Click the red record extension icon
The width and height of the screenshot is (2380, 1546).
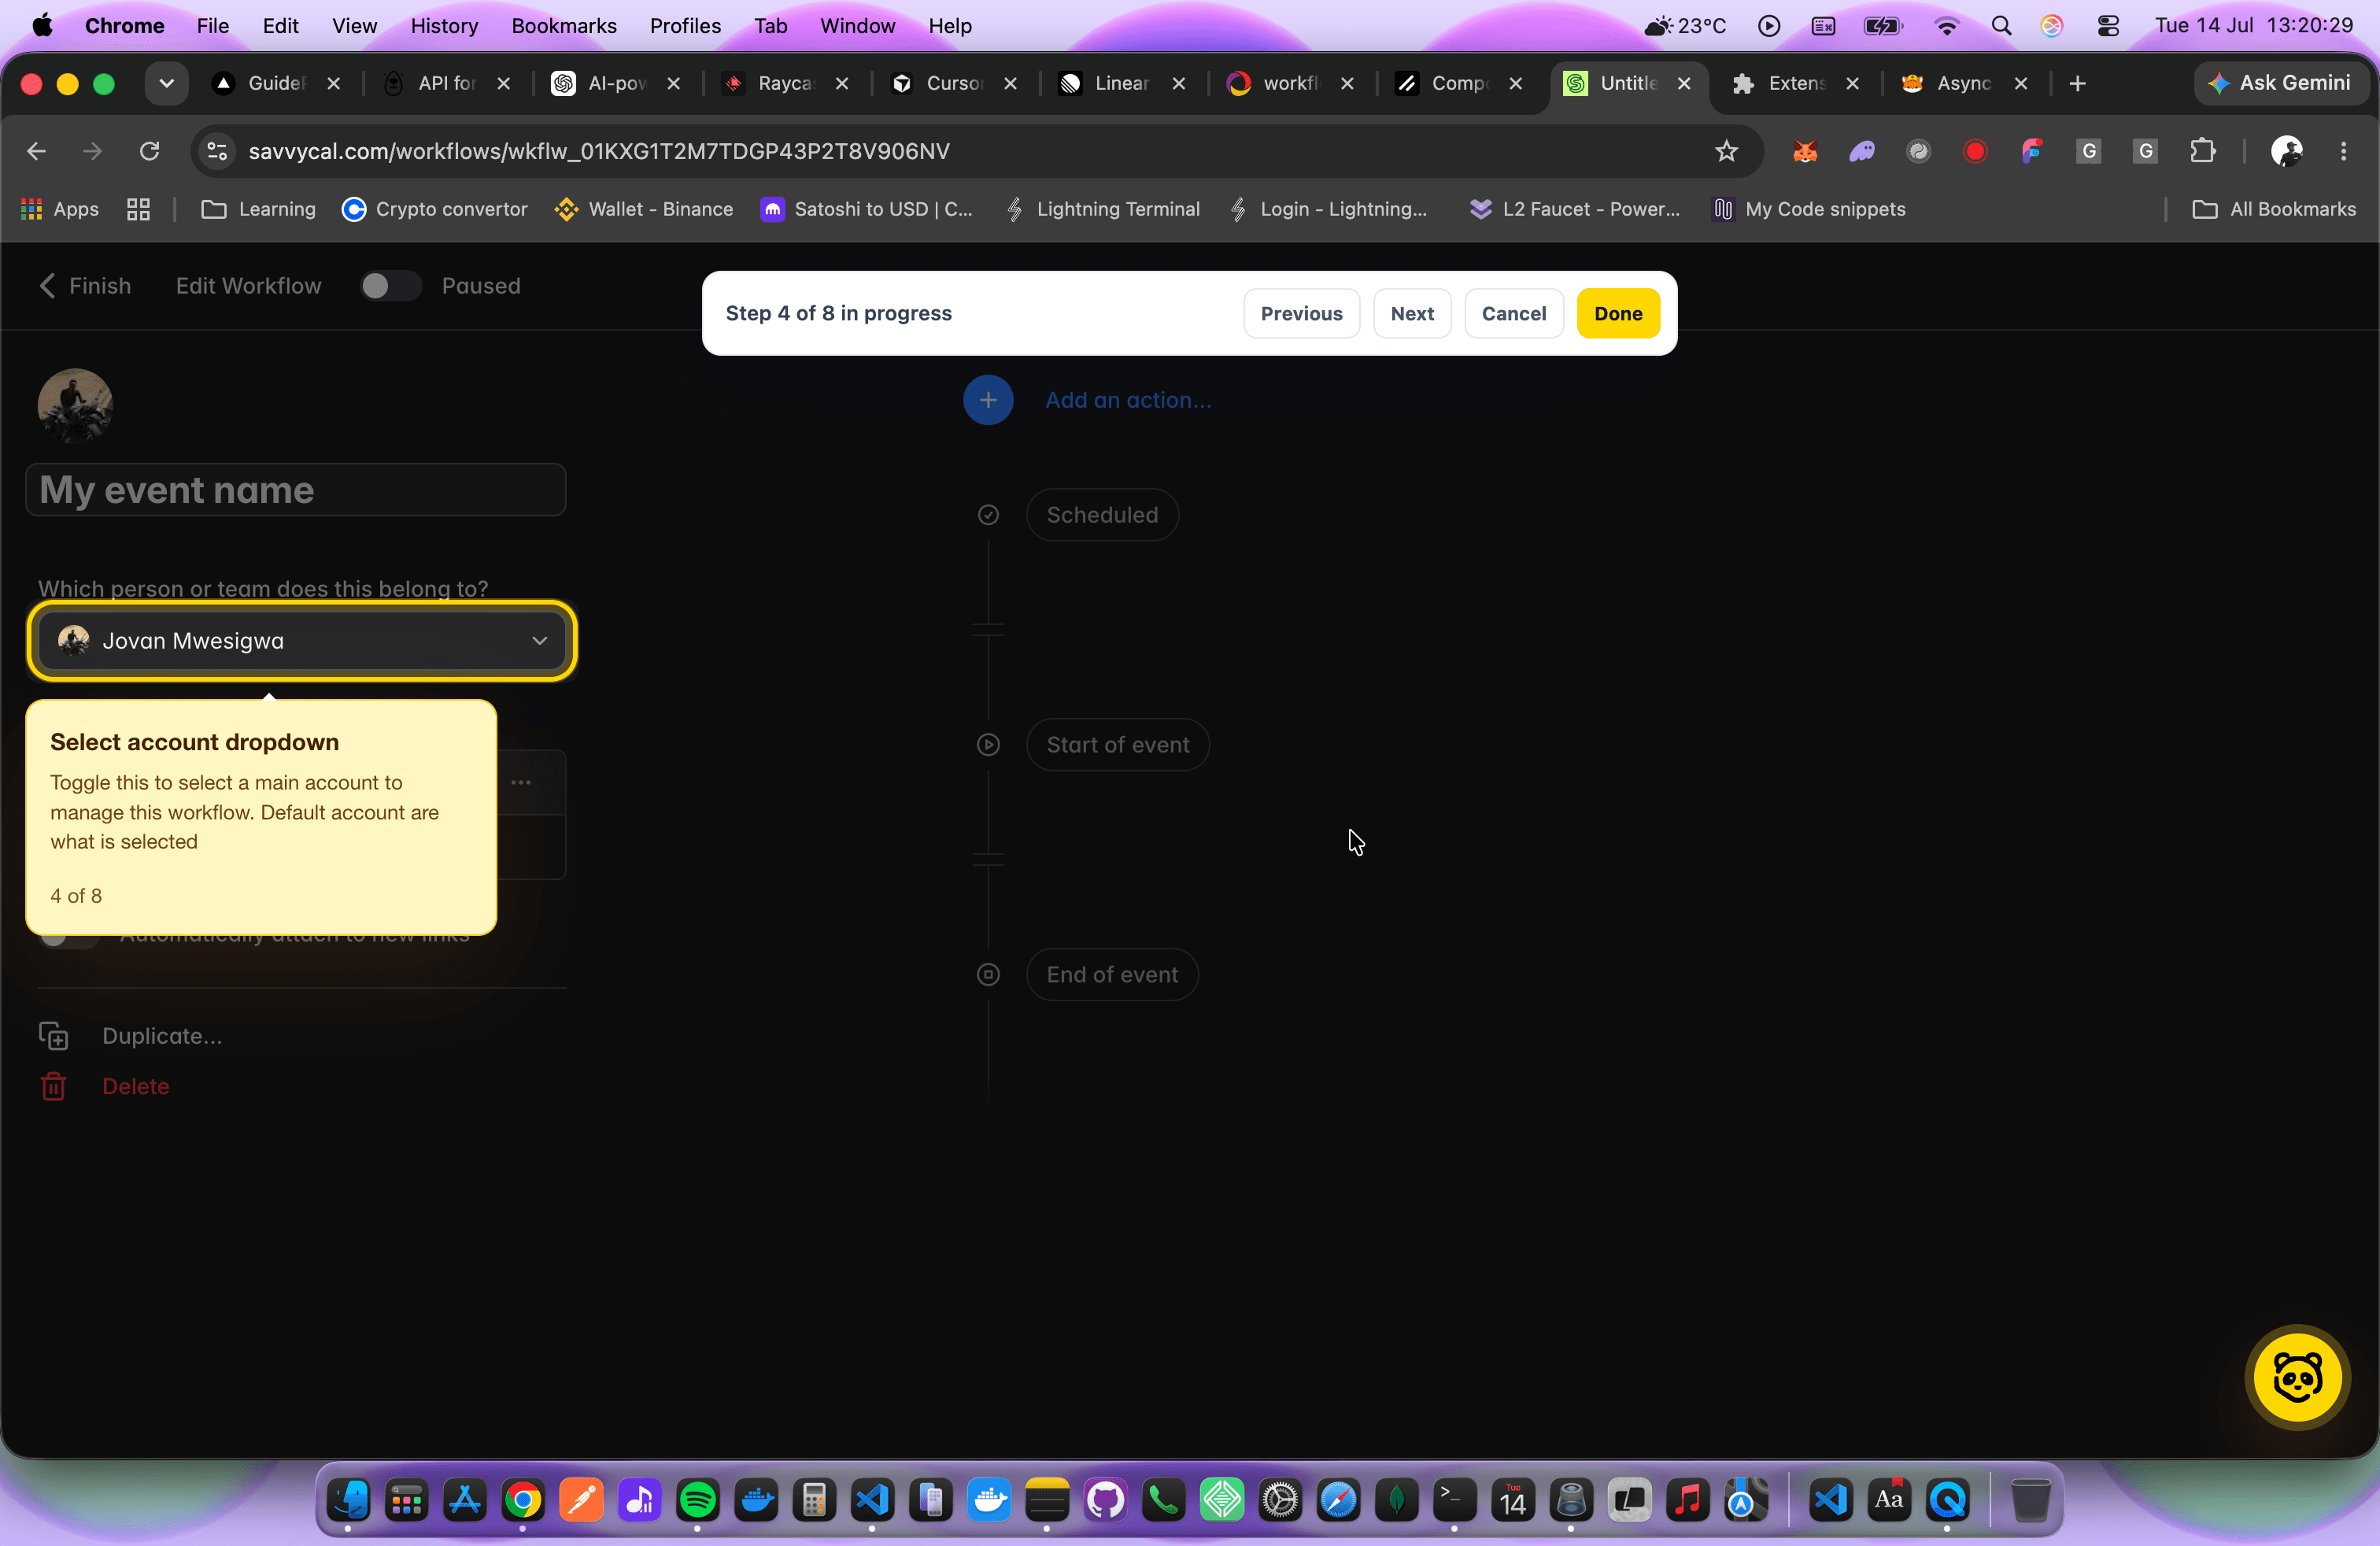coord(1975,151)
